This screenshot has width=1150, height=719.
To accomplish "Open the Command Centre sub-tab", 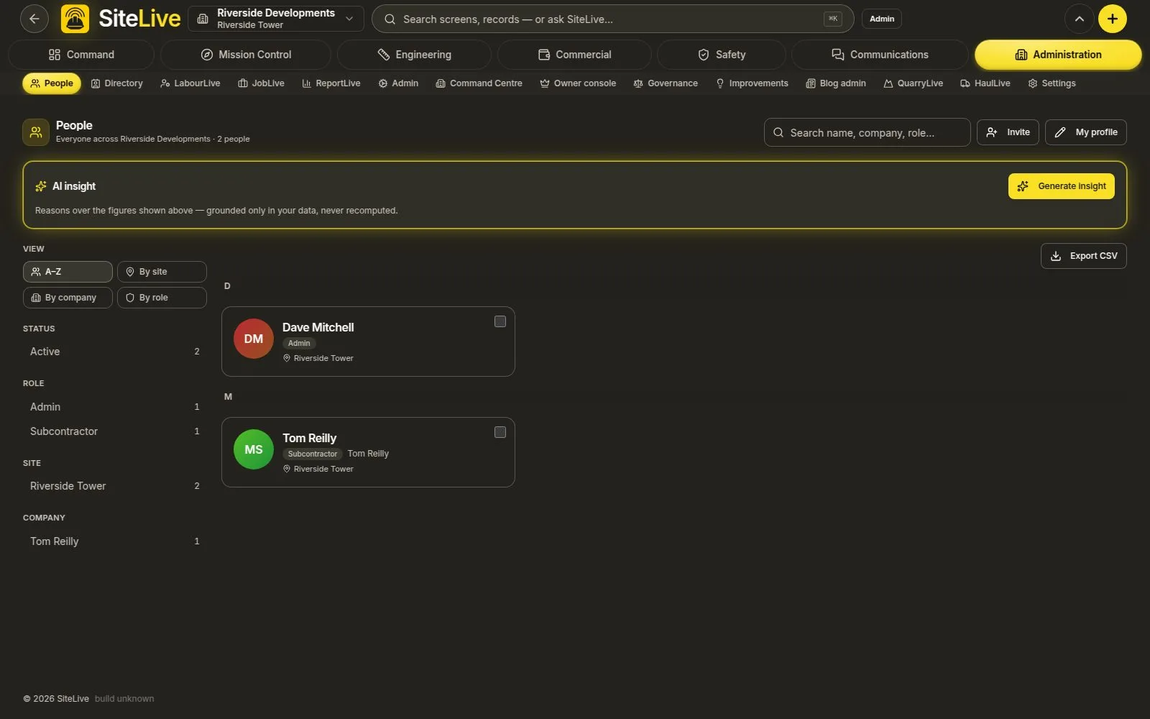I will click(x=479, y=83).
